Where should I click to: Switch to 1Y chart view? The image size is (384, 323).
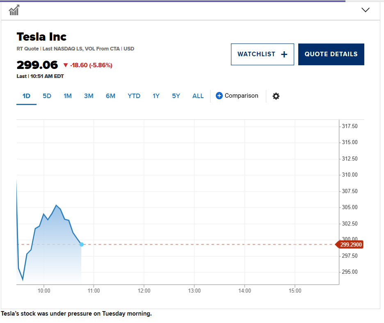coord(156,96)
